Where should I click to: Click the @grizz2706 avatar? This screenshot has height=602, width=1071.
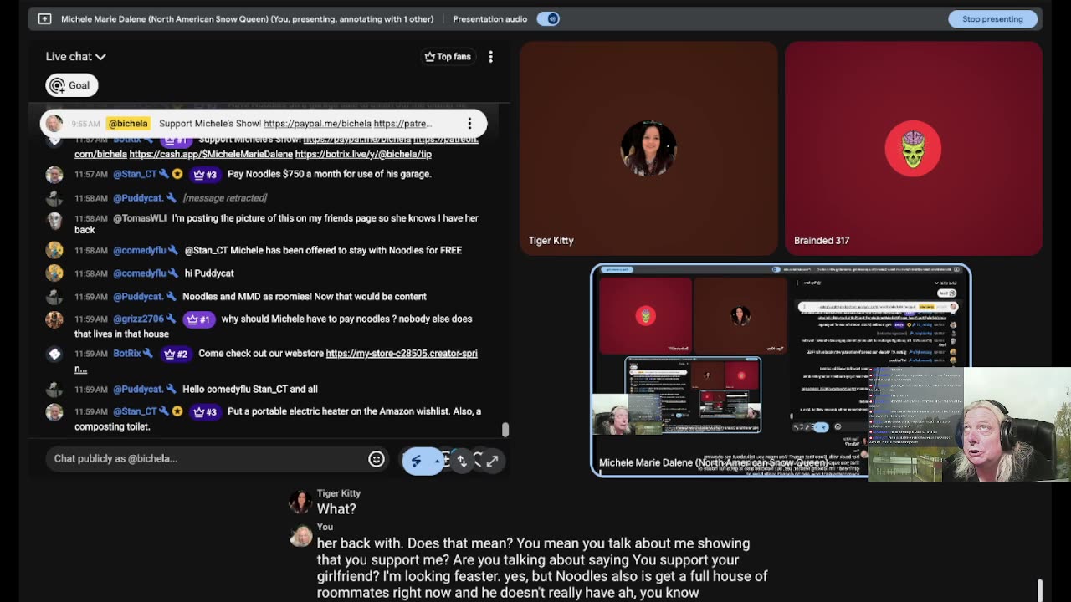[54, 319]
